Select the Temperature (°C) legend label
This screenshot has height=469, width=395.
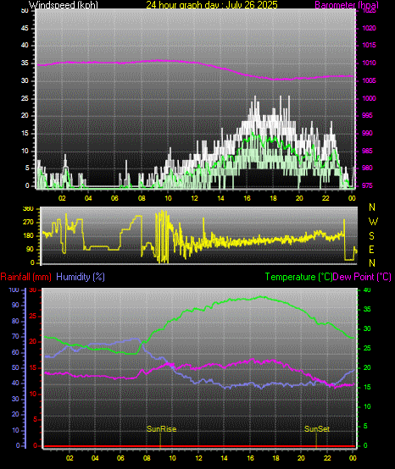[x=298, y=277]
